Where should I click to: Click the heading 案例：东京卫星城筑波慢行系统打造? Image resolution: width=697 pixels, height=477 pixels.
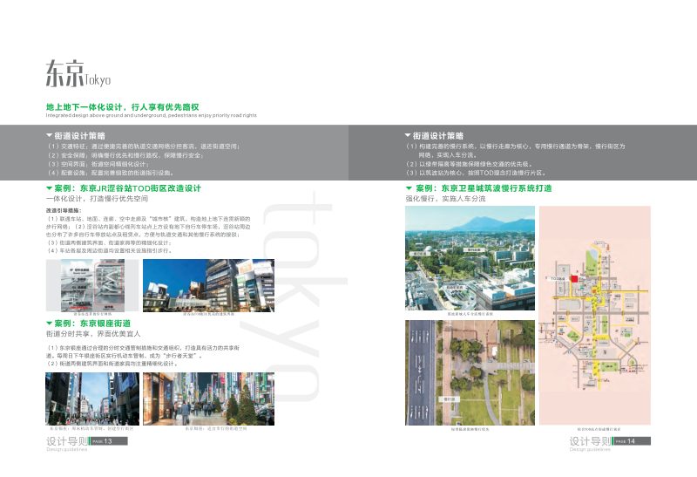coord(484,188)
